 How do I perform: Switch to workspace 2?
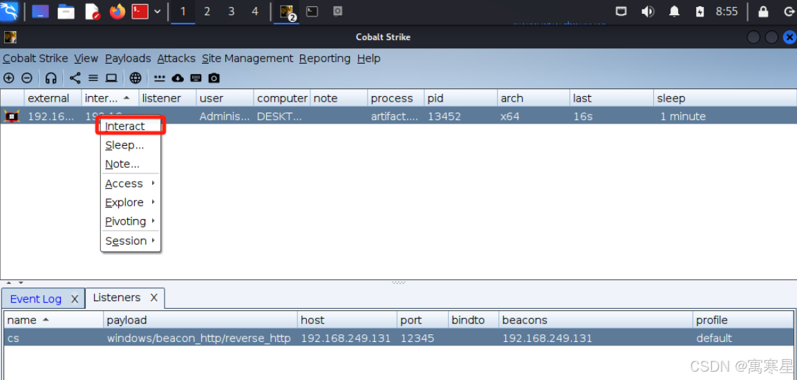click(207, 11)
